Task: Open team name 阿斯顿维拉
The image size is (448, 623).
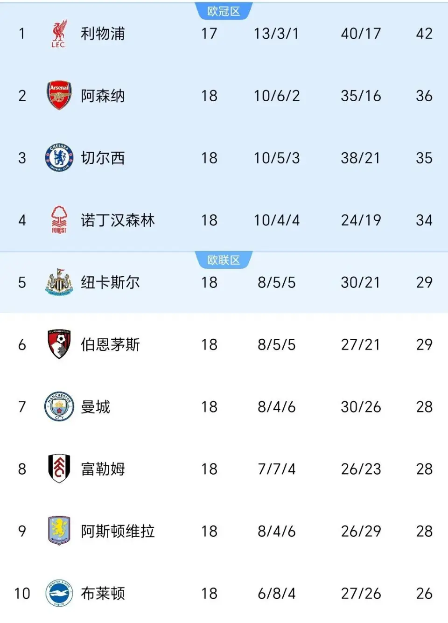Action: pos(118,531)
